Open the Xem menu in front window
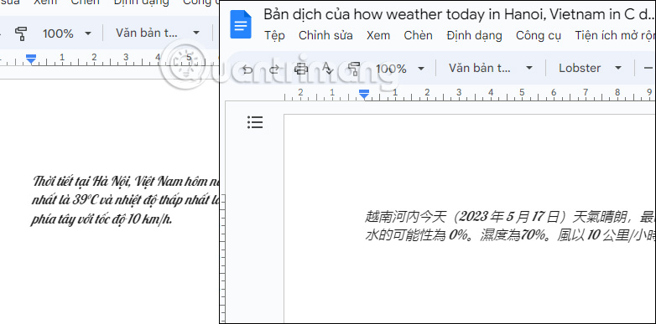This screenshot has width=656, height=324. coord(378,35)
